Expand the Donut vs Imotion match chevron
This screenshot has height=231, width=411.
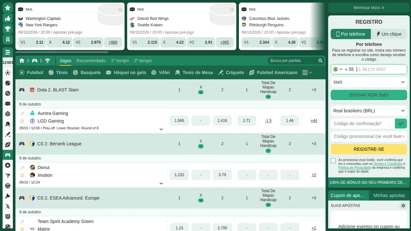point(161,183)
